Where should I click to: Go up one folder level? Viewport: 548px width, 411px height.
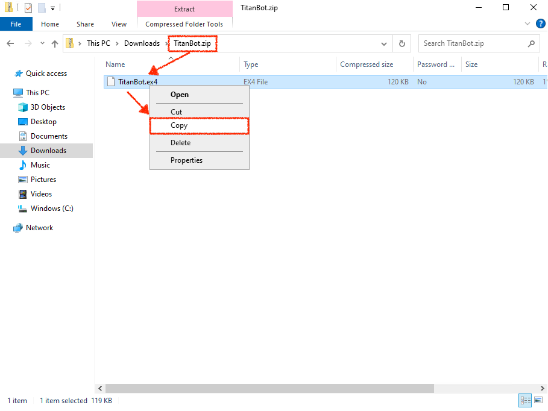(55, 43)
